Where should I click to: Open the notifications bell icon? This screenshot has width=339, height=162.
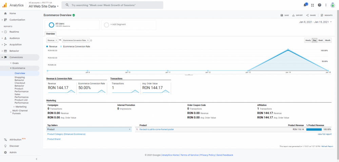tap(305, 5)
